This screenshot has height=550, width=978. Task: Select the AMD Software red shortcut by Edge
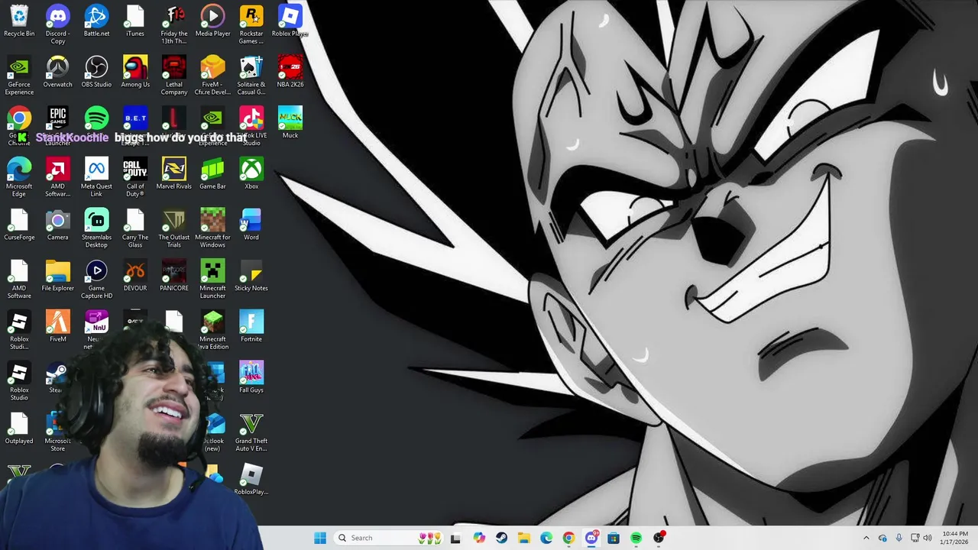[x=58, y=178]
